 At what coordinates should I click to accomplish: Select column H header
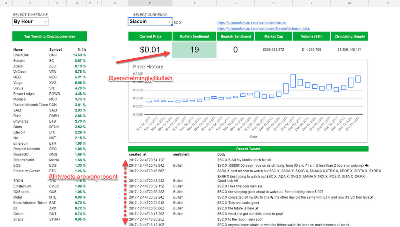150,3
